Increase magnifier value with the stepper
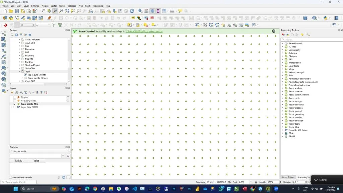The image size is (343, 193). (281, 181)
